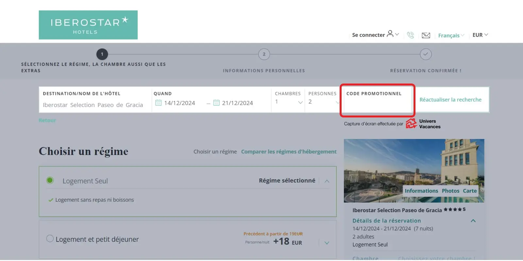The width and height of the screenshot is (523, 261).
Task: Click the Iberostar Hotels logo
Action: [88, 25]
